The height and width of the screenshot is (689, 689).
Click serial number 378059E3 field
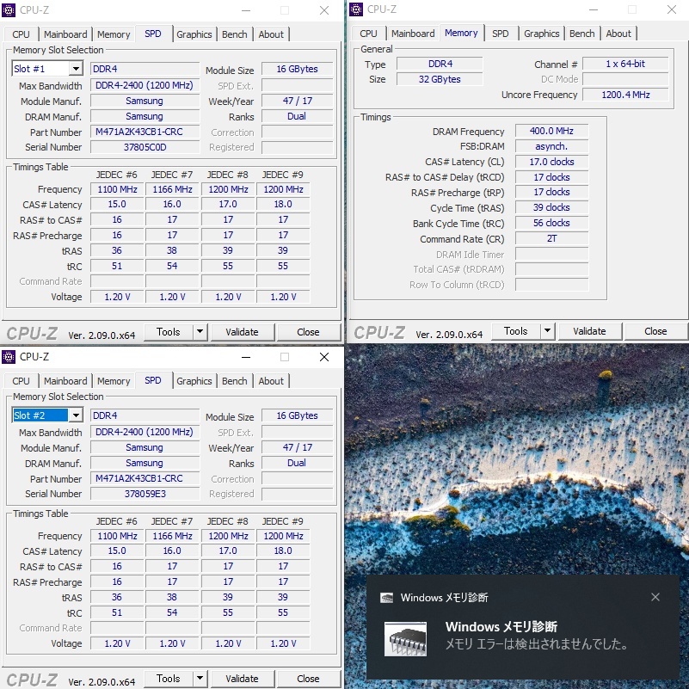[x=145, y=494]
